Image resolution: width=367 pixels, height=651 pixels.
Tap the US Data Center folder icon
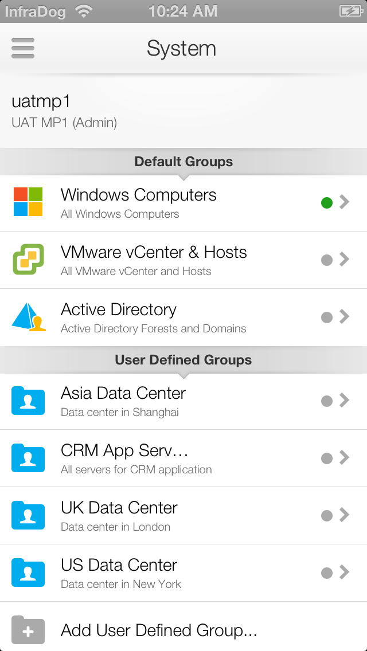tap(28, 572)
